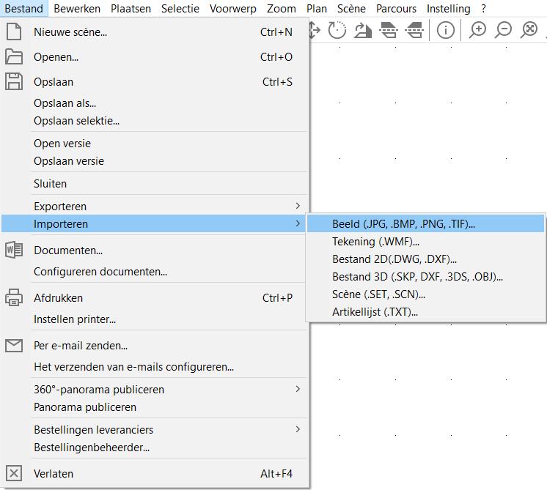Viewport: 547px width, 490px height.
Task: Open the Instelling menu
Action: pos(449,9)
